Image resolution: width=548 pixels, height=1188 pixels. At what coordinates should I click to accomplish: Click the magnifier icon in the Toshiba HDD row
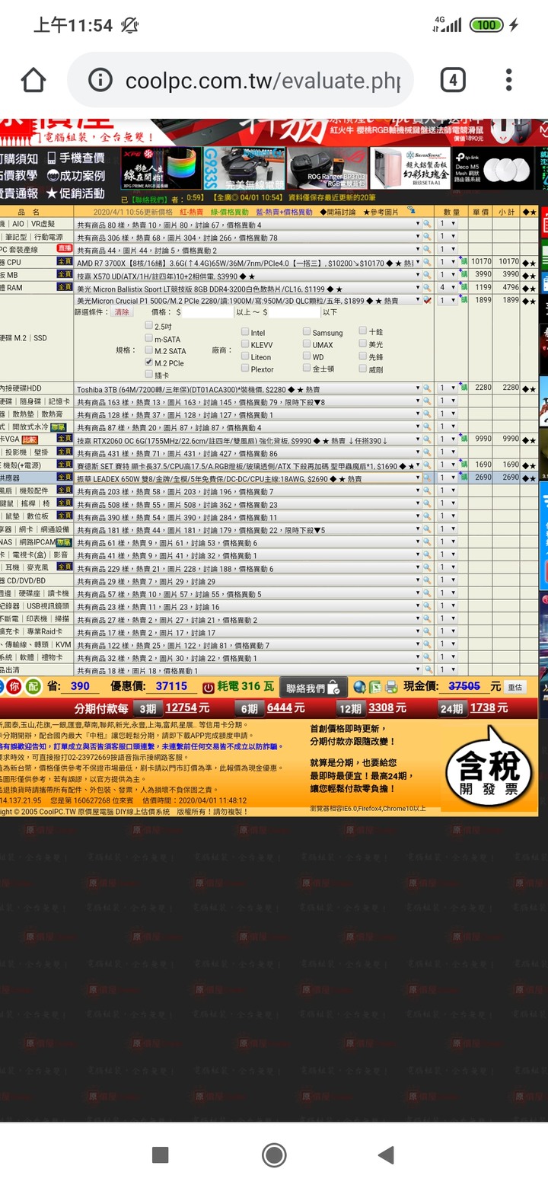pos(427,388)
